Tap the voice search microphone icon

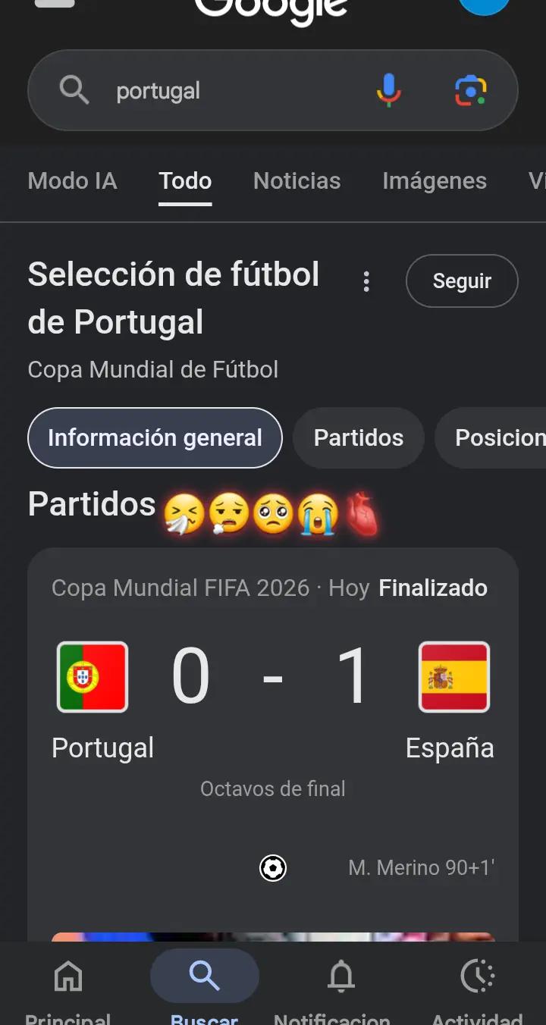(388, 91)
